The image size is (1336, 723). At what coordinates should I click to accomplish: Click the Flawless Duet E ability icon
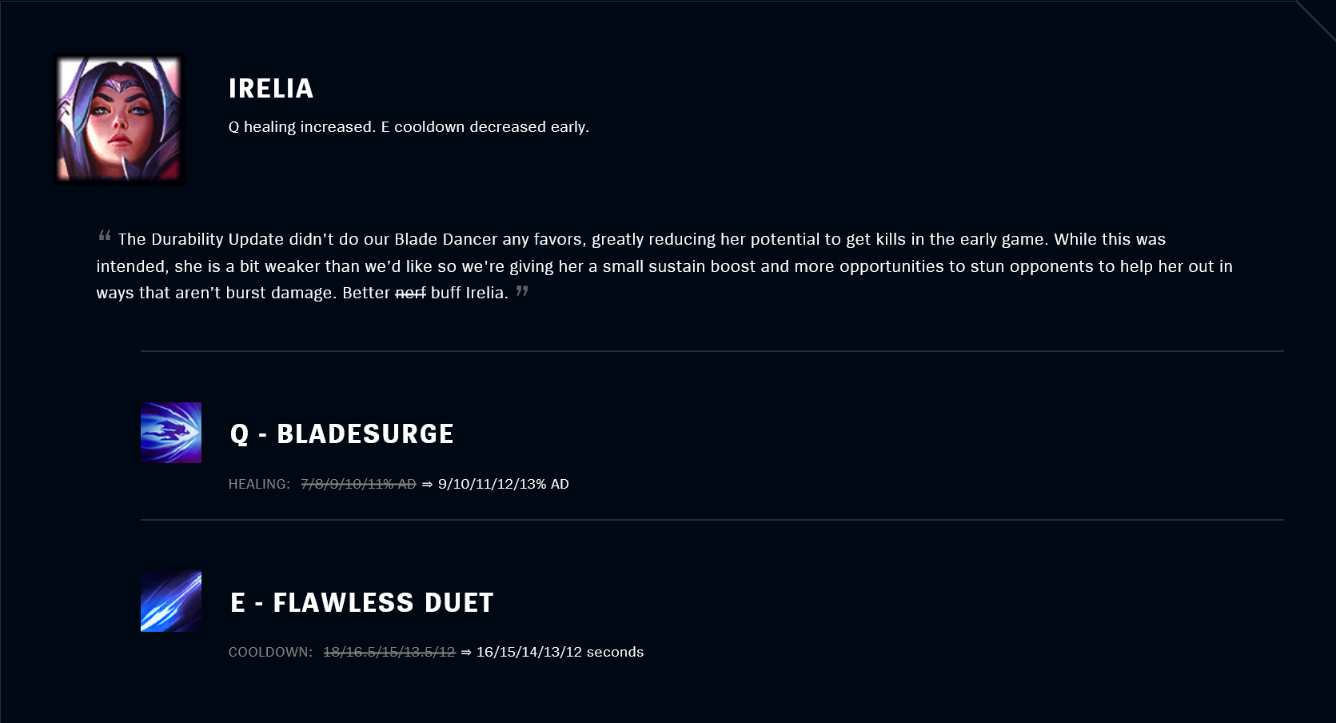point(171,601)
